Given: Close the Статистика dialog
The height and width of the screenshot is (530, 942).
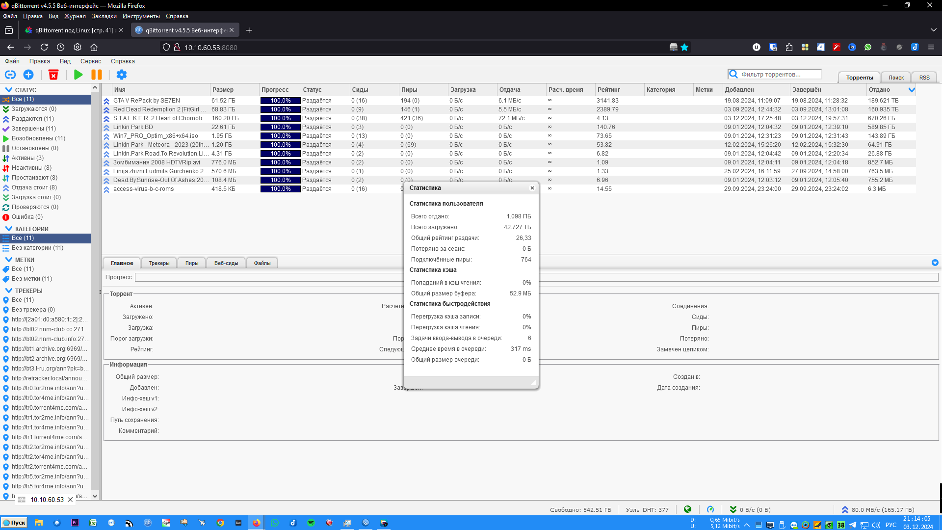Looking at the screenshot, I should coord(532,188).
